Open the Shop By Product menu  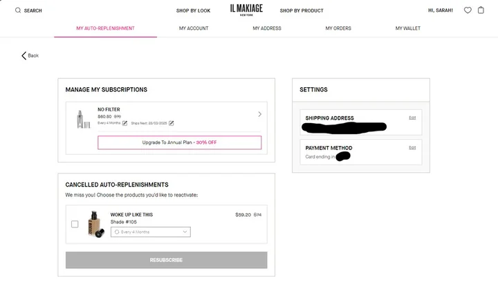tap(302, 10)
